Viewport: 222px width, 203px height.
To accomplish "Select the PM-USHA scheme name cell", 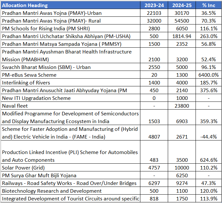I will click(71, 36).
